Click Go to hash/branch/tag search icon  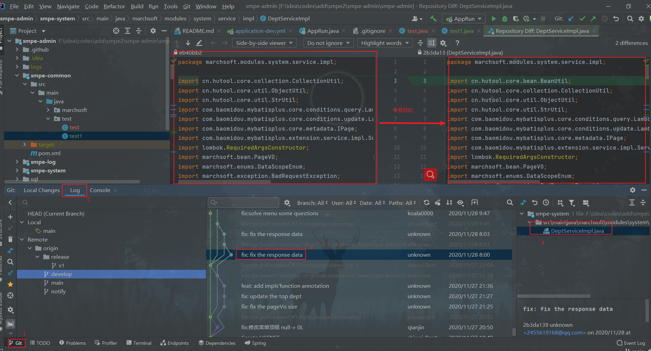[x=510, y=203]
